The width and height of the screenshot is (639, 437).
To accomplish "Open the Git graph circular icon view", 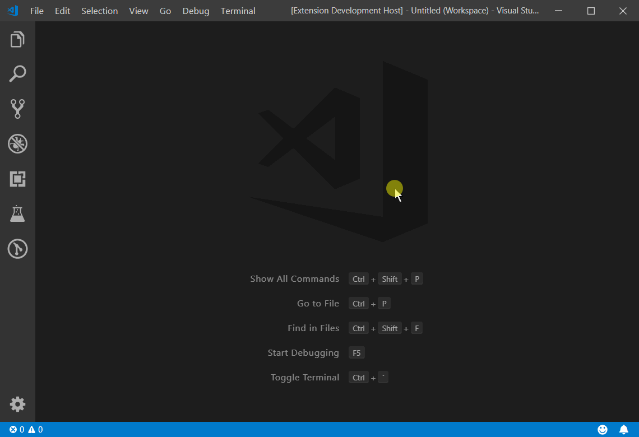I will (x=17, y=248).
